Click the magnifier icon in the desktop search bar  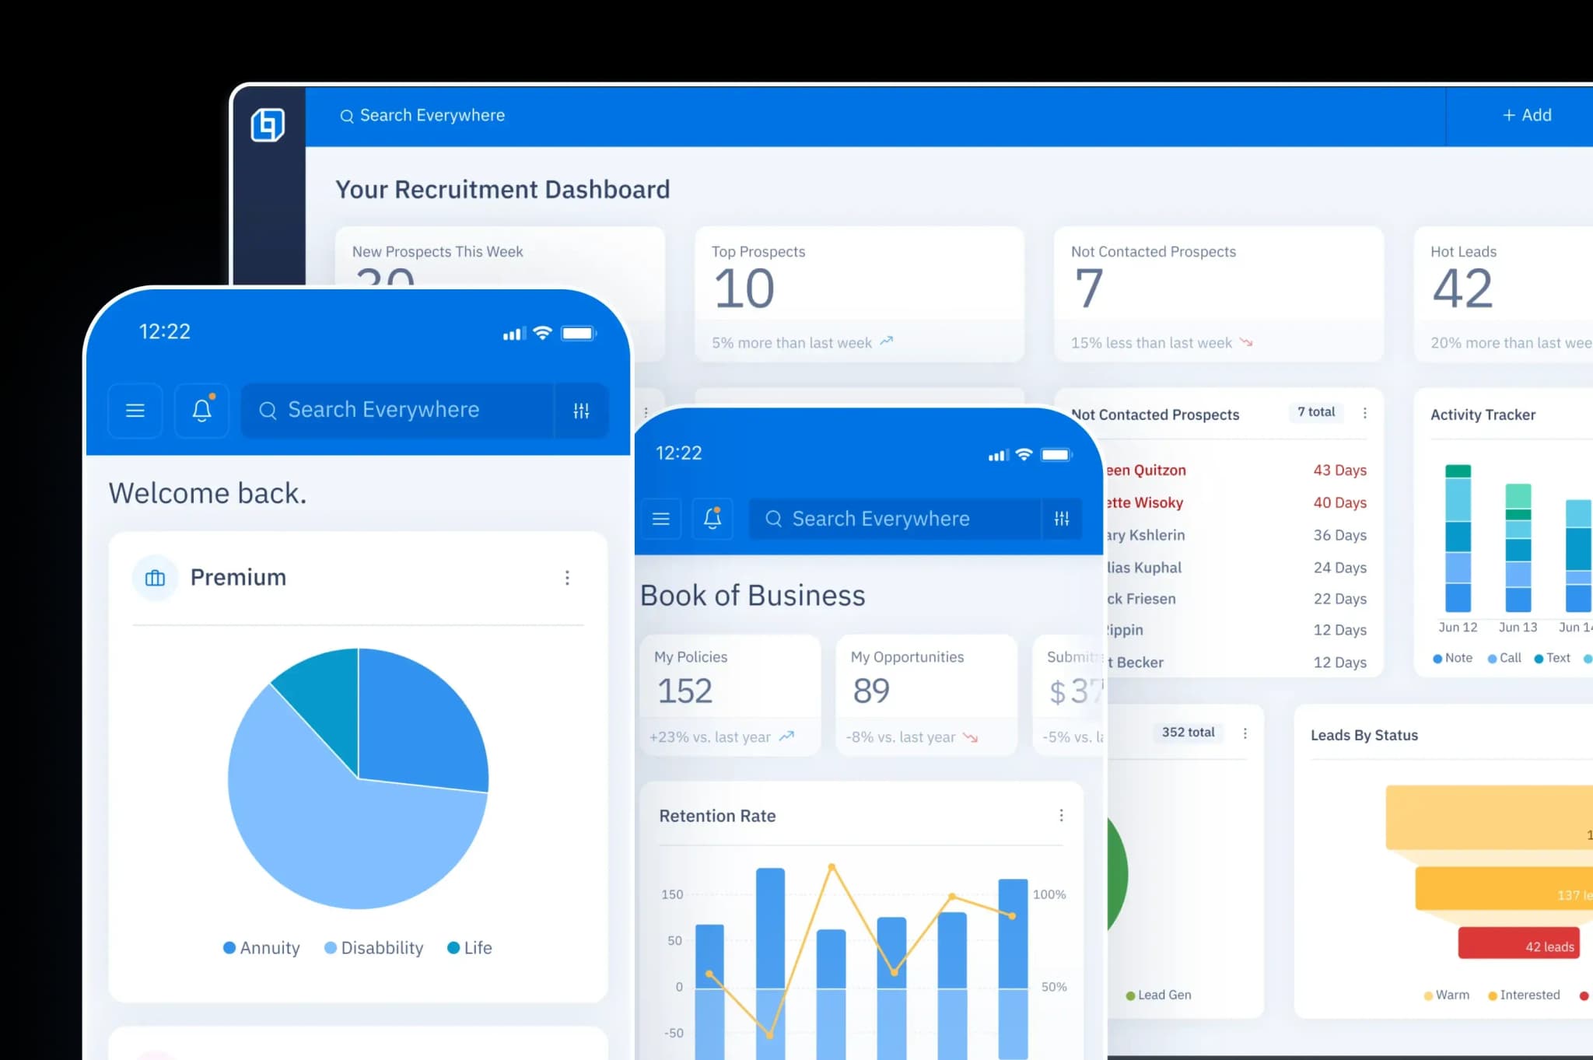tap(347, 115)
